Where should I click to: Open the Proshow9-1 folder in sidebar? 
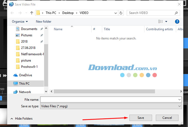click(x=27, y=67)
